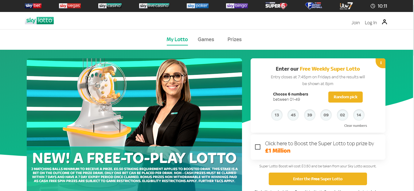
Task: Switch to the Games tab
Action: 206,39
